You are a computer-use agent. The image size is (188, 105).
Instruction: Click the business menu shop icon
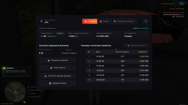(x=41, y=21)
